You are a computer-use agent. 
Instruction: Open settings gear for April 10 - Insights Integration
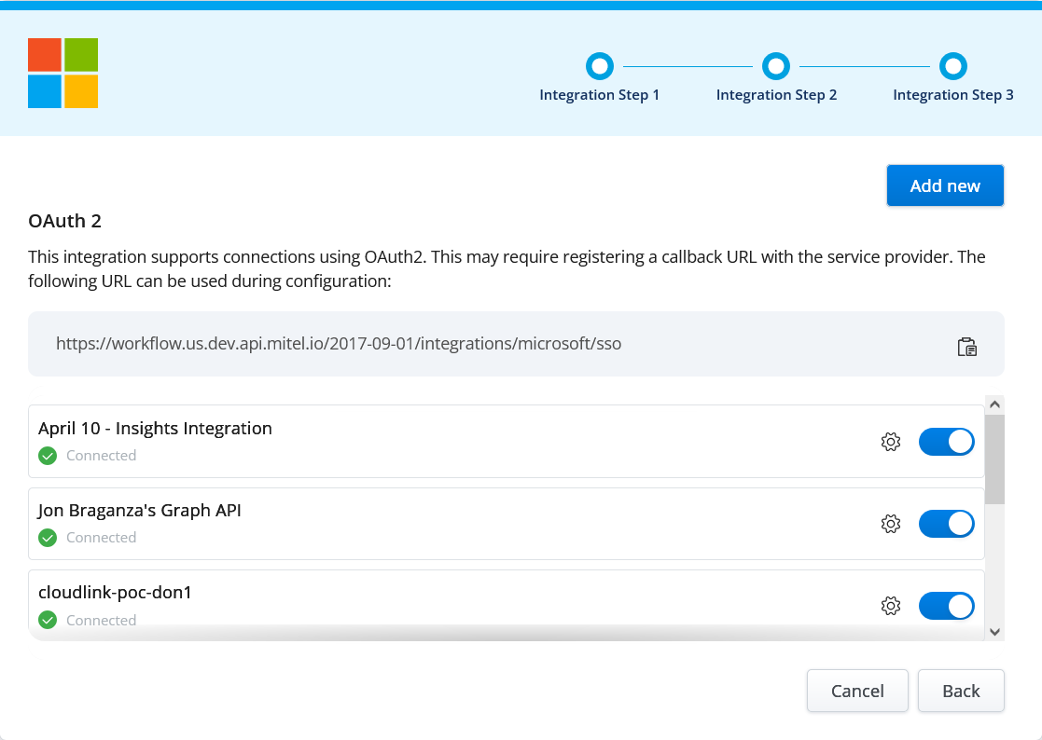(x=890, y=442)
